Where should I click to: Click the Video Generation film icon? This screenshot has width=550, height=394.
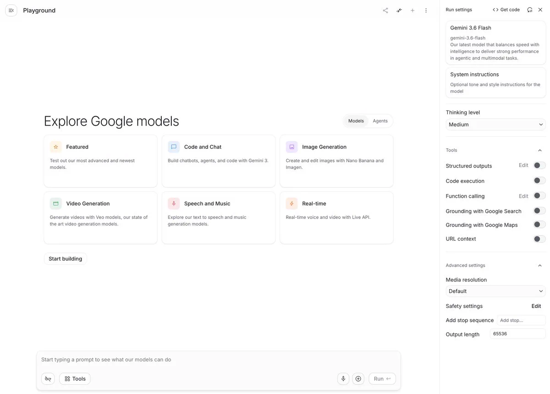(x=56, y=204)
